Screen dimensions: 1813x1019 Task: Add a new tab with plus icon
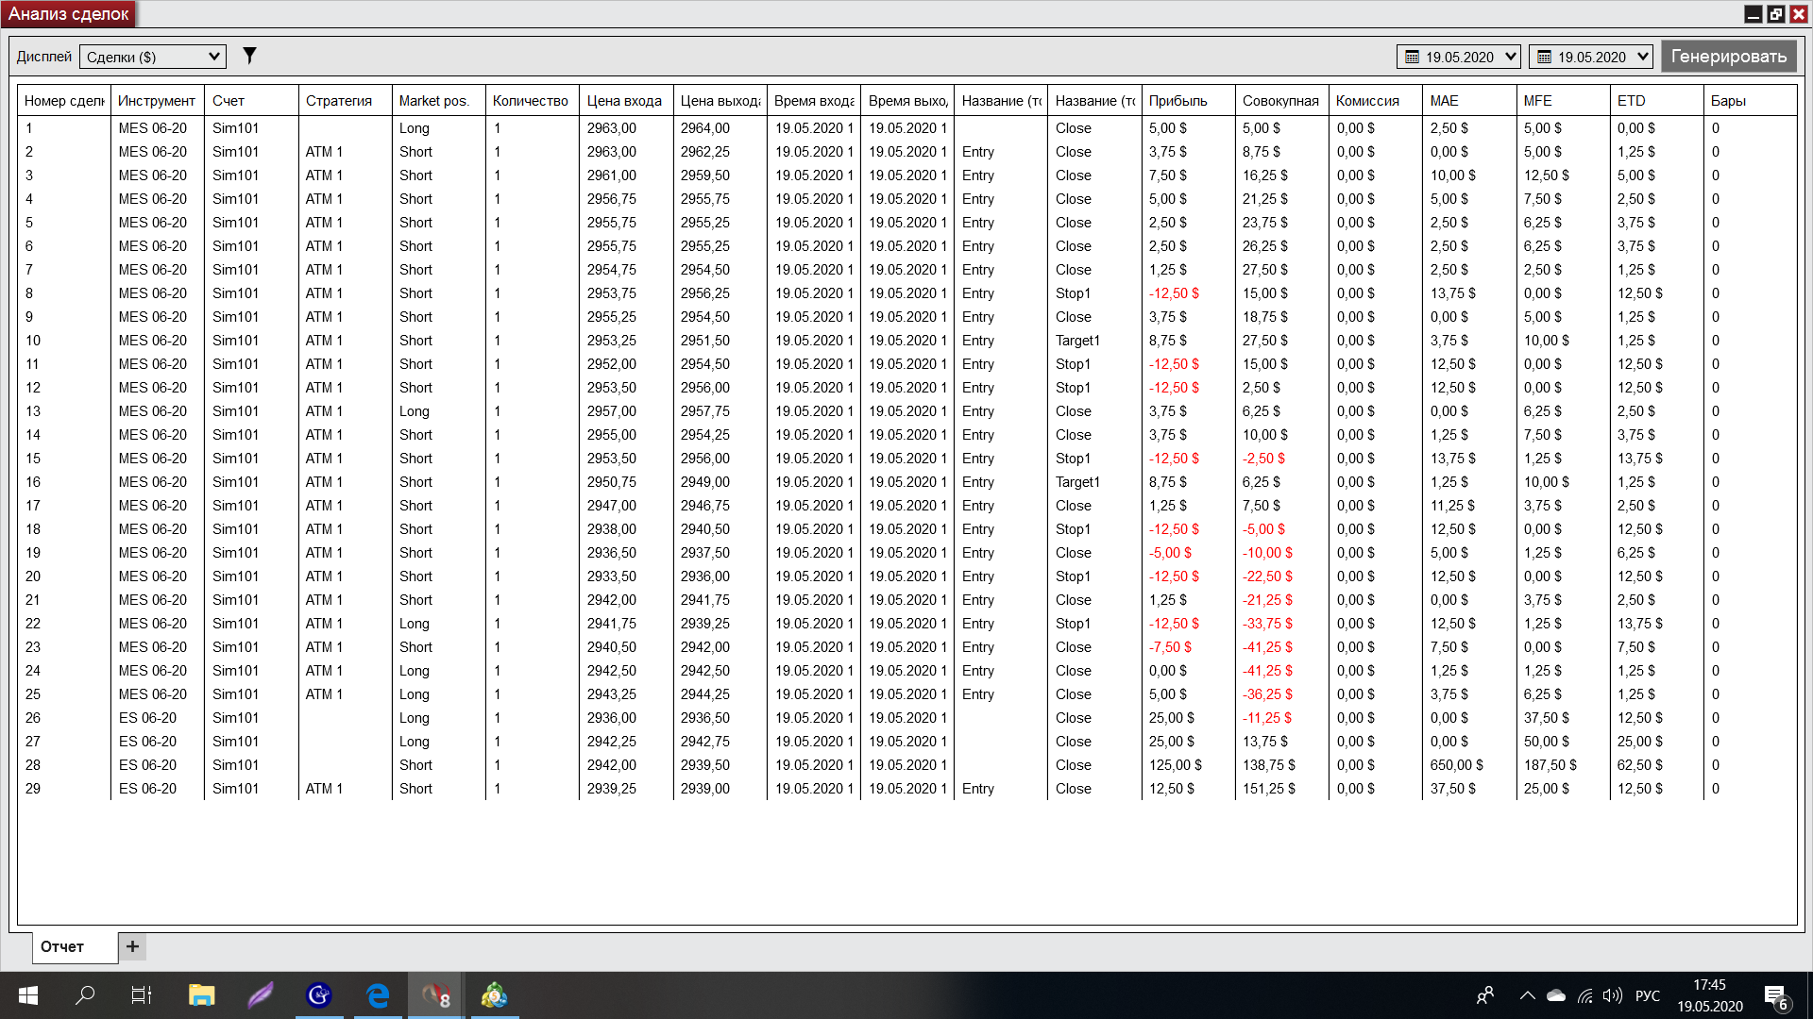pos(132,946)
